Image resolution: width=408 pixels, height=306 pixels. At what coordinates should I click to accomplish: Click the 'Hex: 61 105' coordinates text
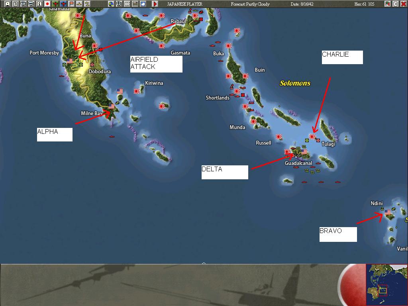[x=364, y=4]
